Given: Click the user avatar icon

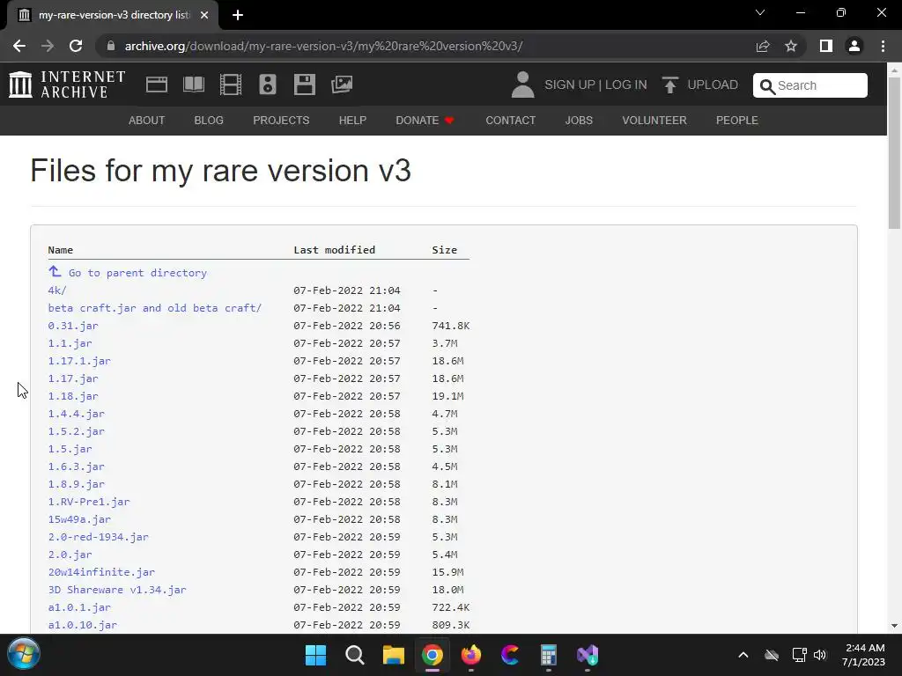Looking at the screenshot, I should tap(522, 84).
